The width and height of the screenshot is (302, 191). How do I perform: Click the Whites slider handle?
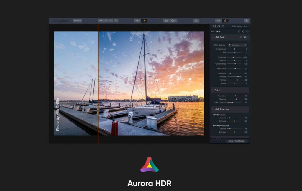point(237,80)
